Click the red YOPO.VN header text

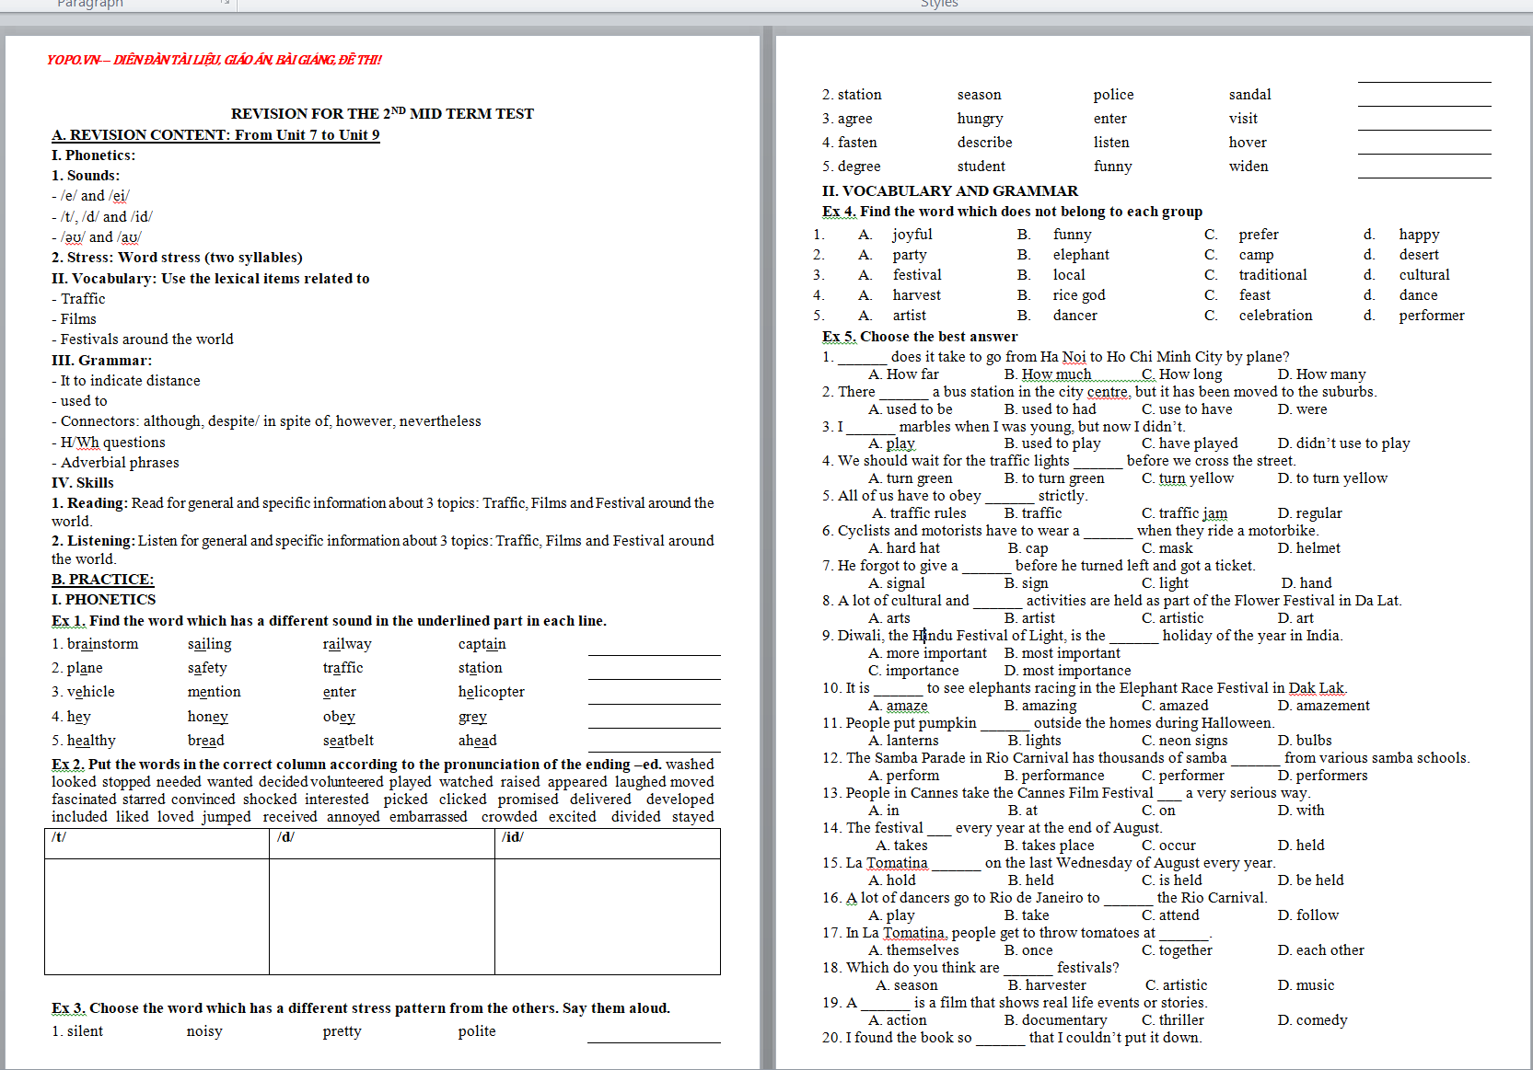(x=214, y=60)
